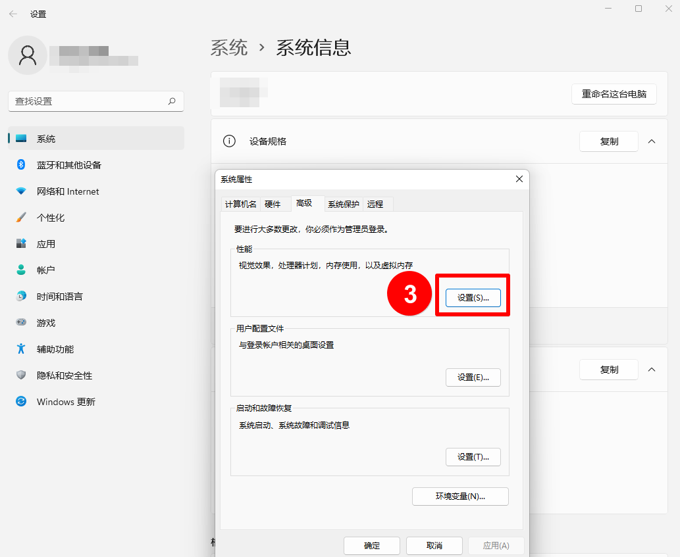Go back with the arrow icon
Viewport: 680px width, 557px height.
13,14
